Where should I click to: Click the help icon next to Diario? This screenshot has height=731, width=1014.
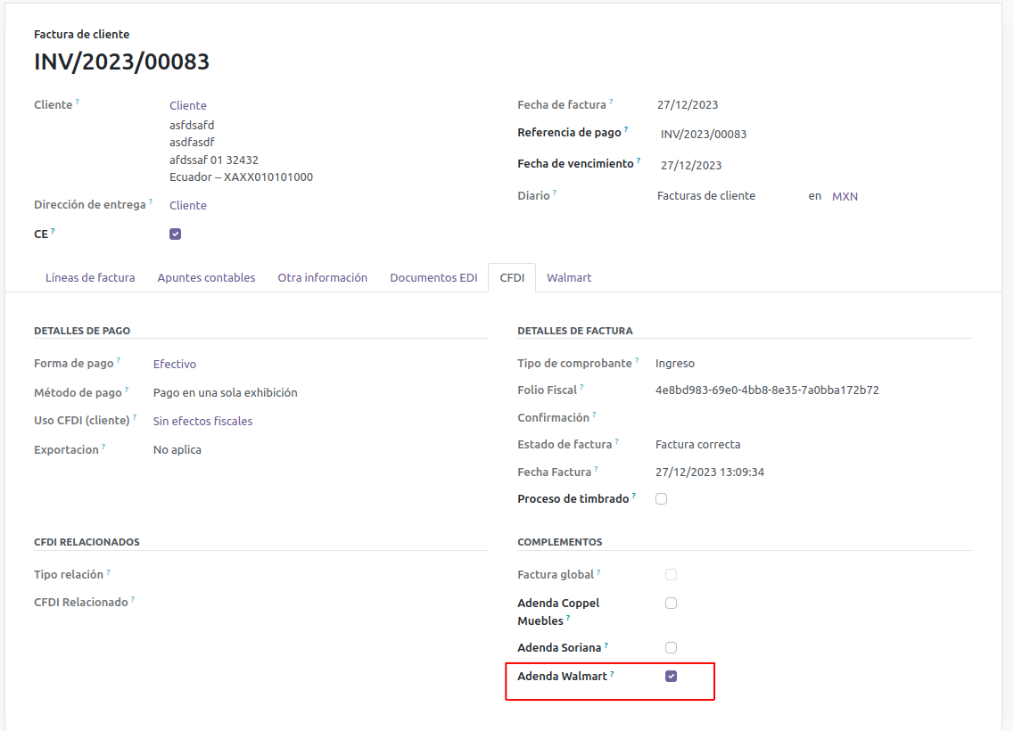[555, 193]
